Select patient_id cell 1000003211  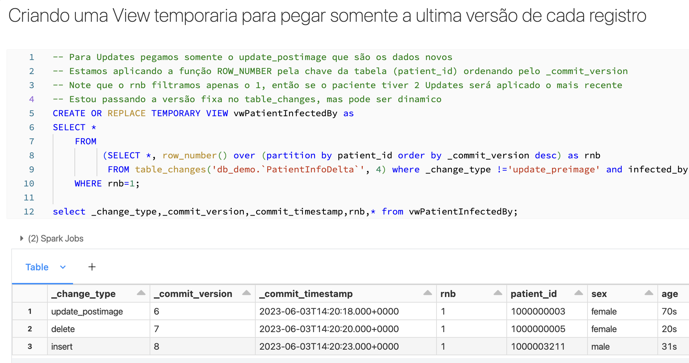547,346
